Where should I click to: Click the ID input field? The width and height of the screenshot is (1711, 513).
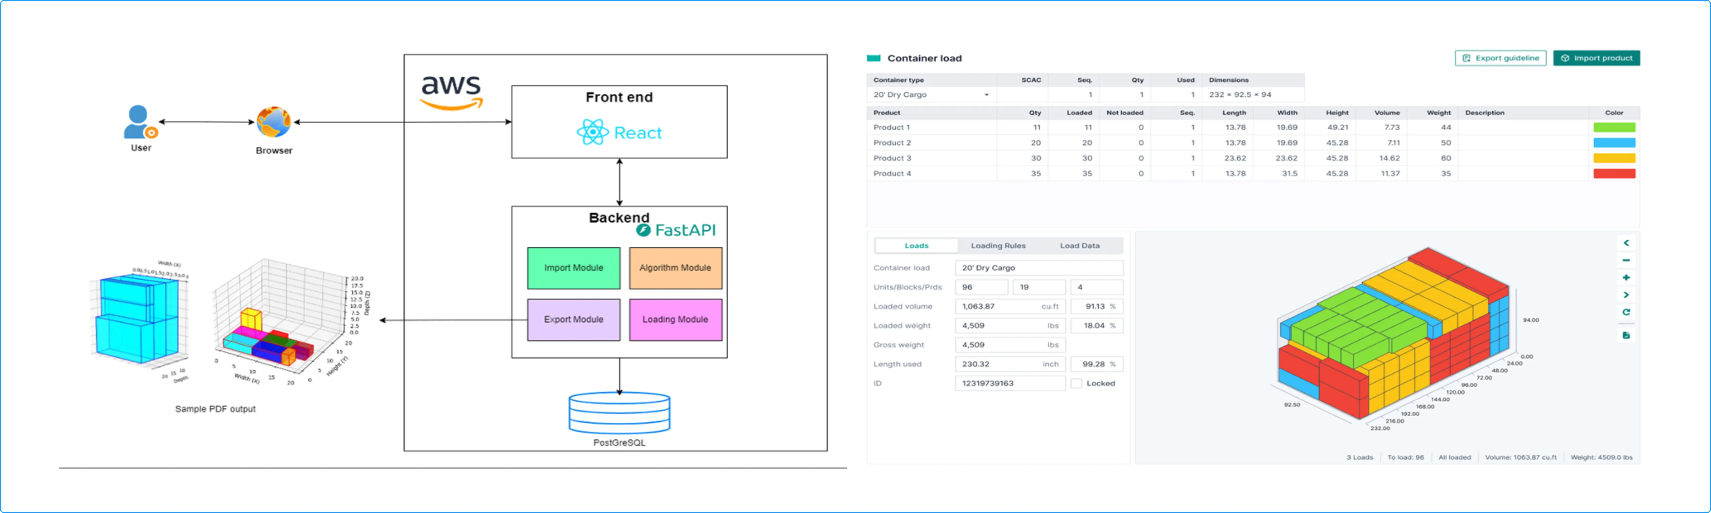click(1010, 383)
